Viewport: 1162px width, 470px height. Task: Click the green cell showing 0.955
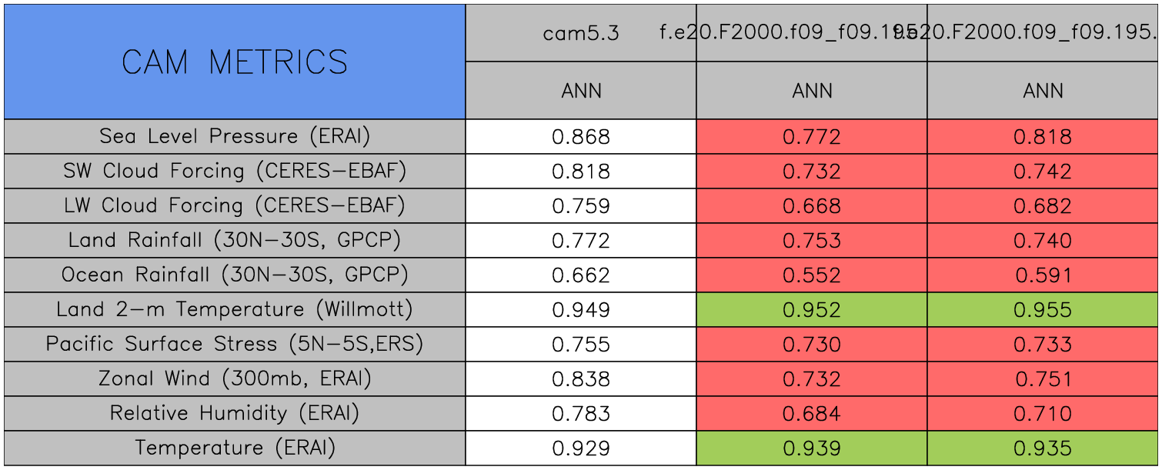point(1043,310)
